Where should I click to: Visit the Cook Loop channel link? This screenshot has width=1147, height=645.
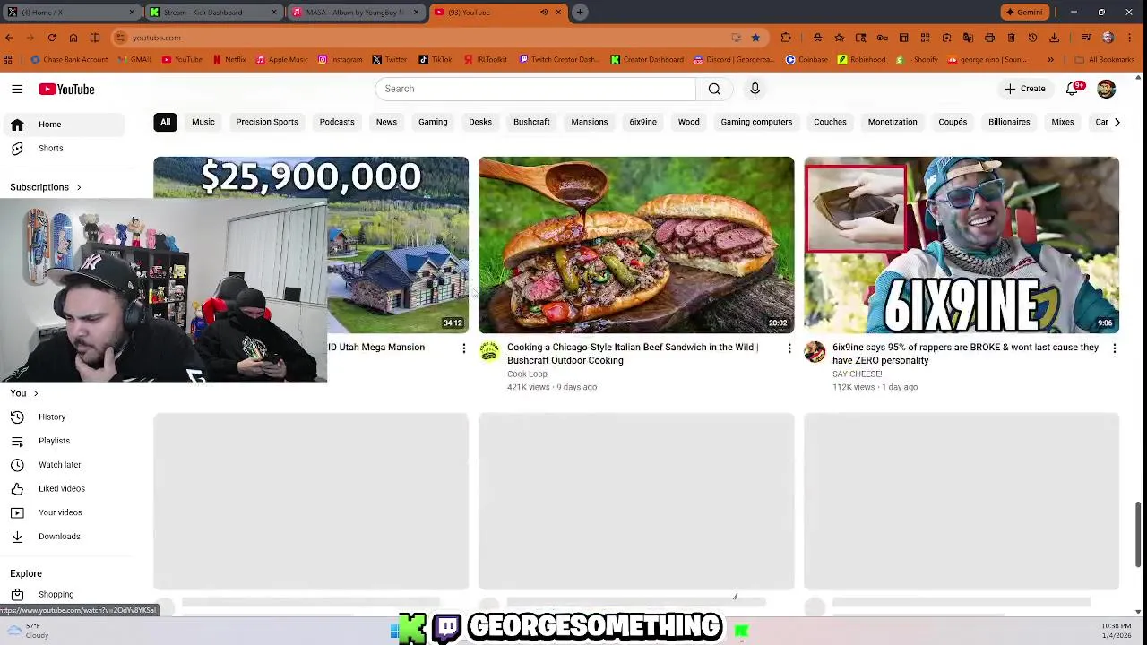[527, 374]
